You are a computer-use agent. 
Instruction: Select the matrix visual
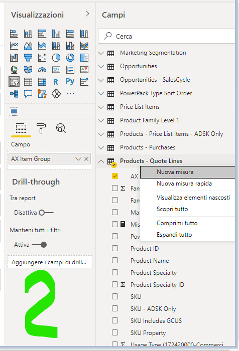pos(42,82)
